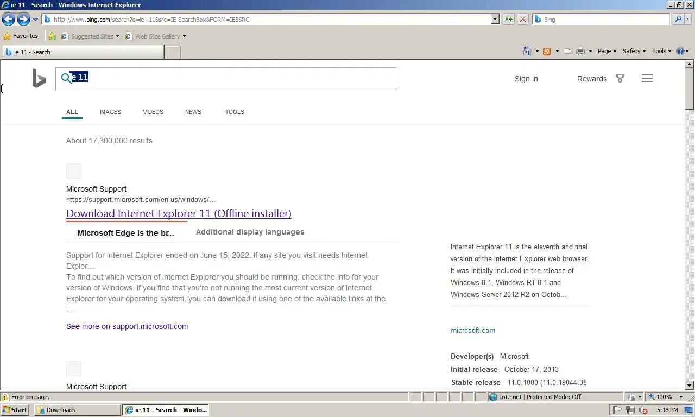The height and width of the screenshot is (417, 695).
Task: Click the Bing search box in the toolbar
Action: [601, 20]
